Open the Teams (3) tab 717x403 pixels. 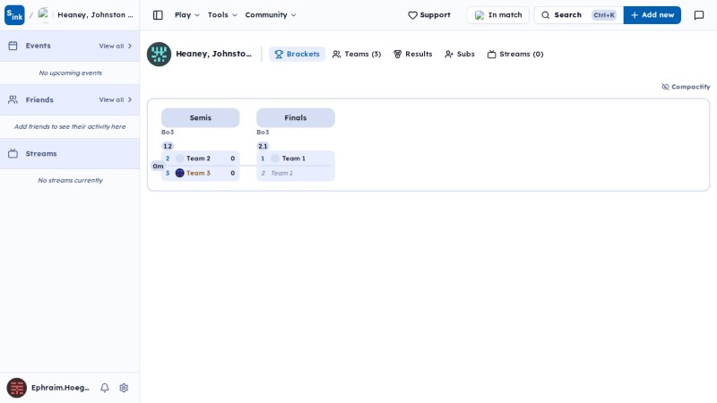tap(356, 54)
